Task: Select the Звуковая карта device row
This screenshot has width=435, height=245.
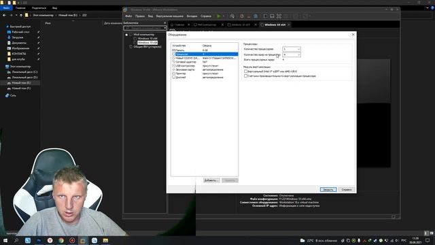Action: tap(205, 69)
